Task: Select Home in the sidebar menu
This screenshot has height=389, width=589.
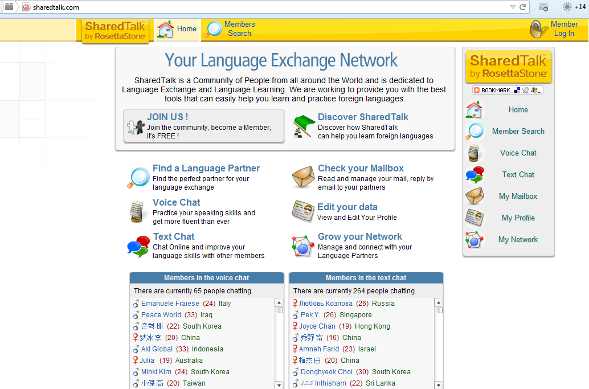Action: (518, 110)
